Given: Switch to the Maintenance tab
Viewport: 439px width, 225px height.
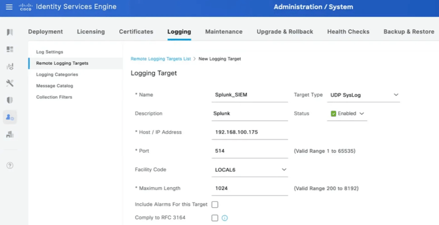Looking at the screenshot, I should coord(224,32).
